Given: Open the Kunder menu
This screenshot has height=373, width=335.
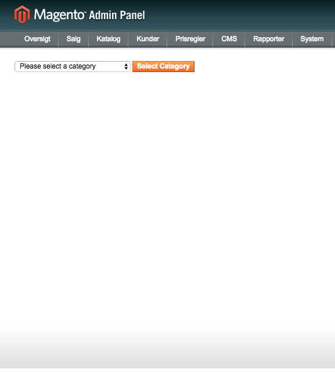Looking at the screenshot, I should (x=147, y=39).
